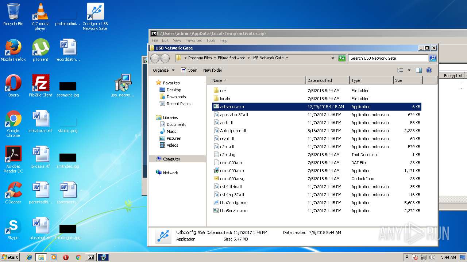Image resolution: width=467 pixels, height=262 pixels.
Task: Click the Explorer Back navigation arrow
Action: tap(155, 58)
